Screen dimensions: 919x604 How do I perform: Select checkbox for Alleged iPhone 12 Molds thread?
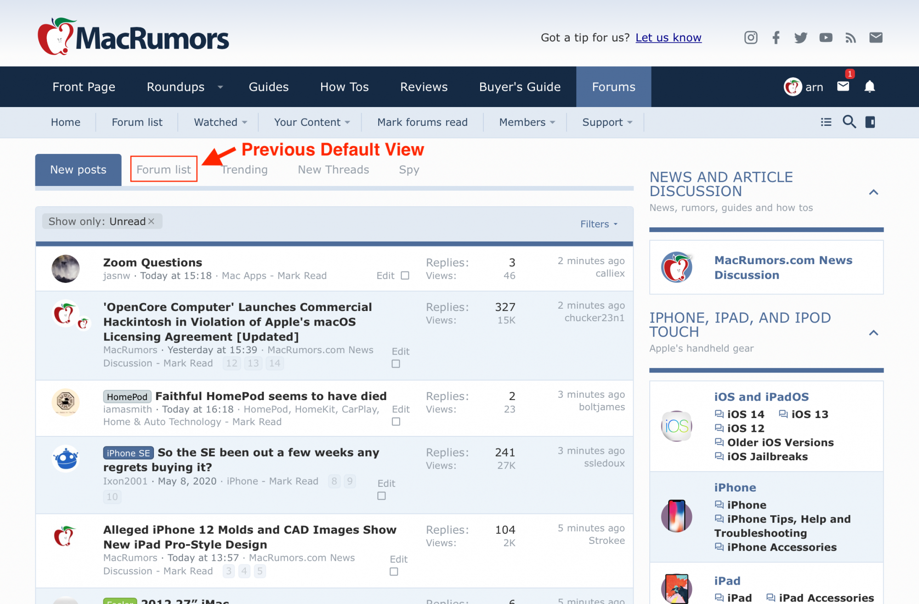[x=394, y=572]
